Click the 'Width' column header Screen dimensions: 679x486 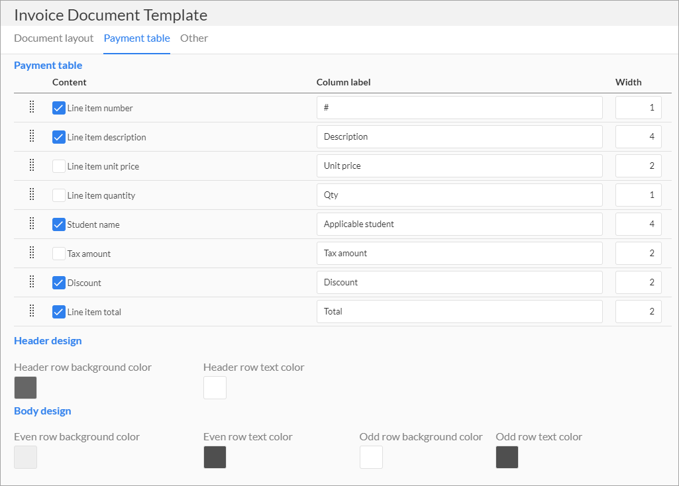[x=629, y=82]
